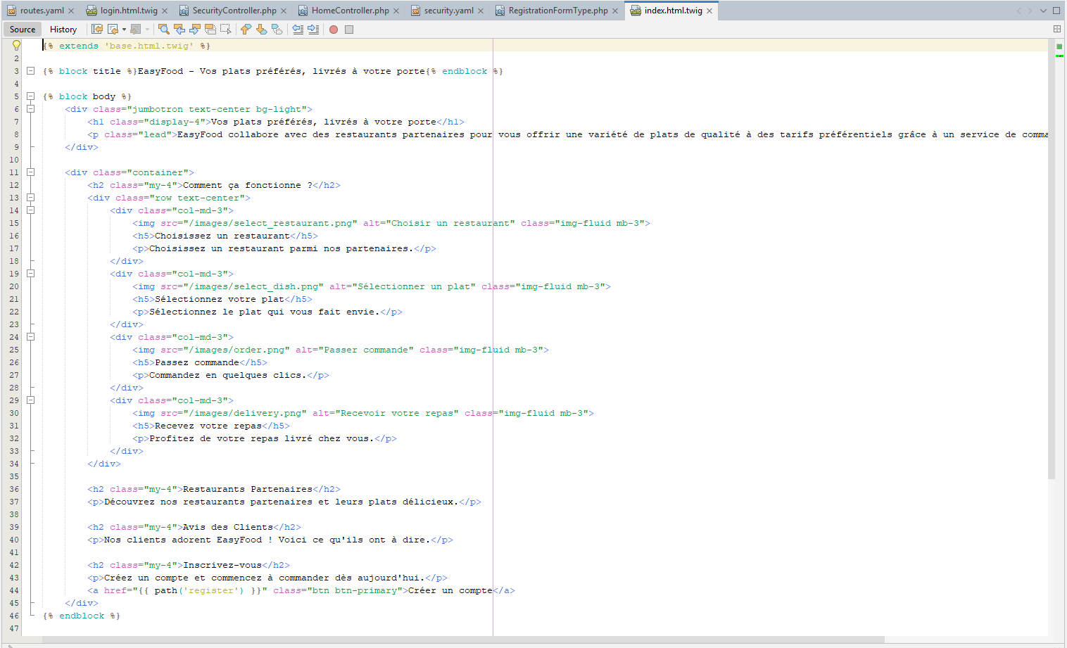Open Forward history dropdown arrow

147,30
